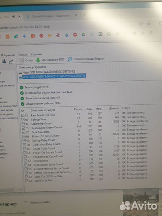
Task: Click the green Обновления BIOS arrow icon
Action: [x=38, y=60]
